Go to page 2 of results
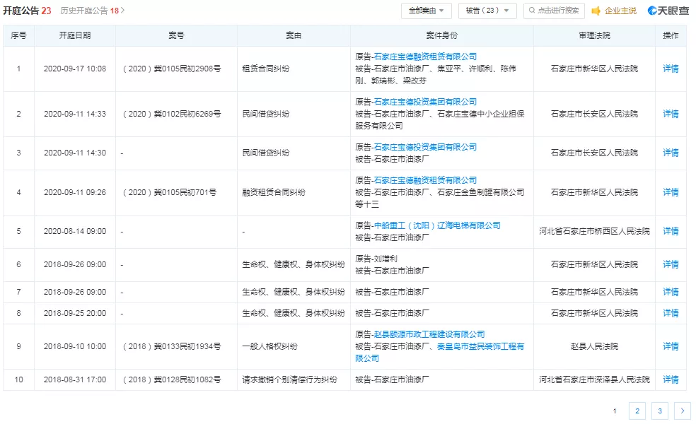This screenshot has height=424, width=696. click(x=637, y=411)
